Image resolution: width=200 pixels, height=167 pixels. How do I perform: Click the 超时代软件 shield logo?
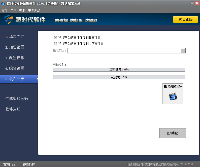8,19
